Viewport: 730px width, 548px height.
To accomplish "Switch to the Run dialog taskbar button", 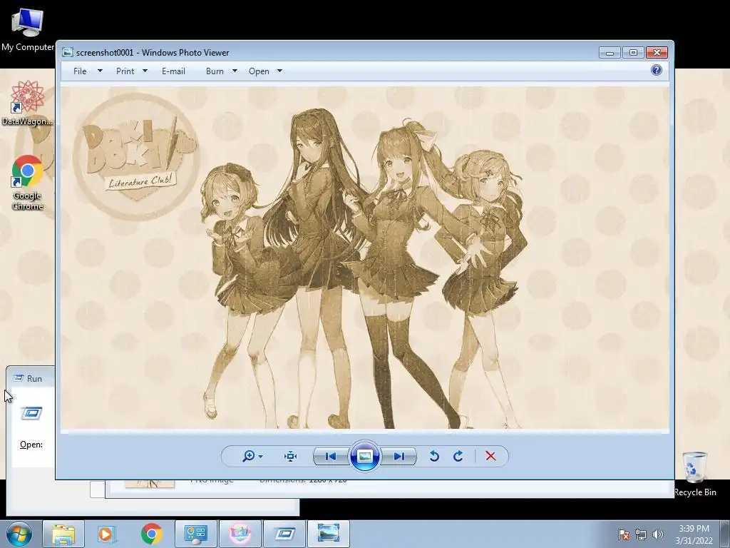I will pyautogui.click(x=284, y=534).
